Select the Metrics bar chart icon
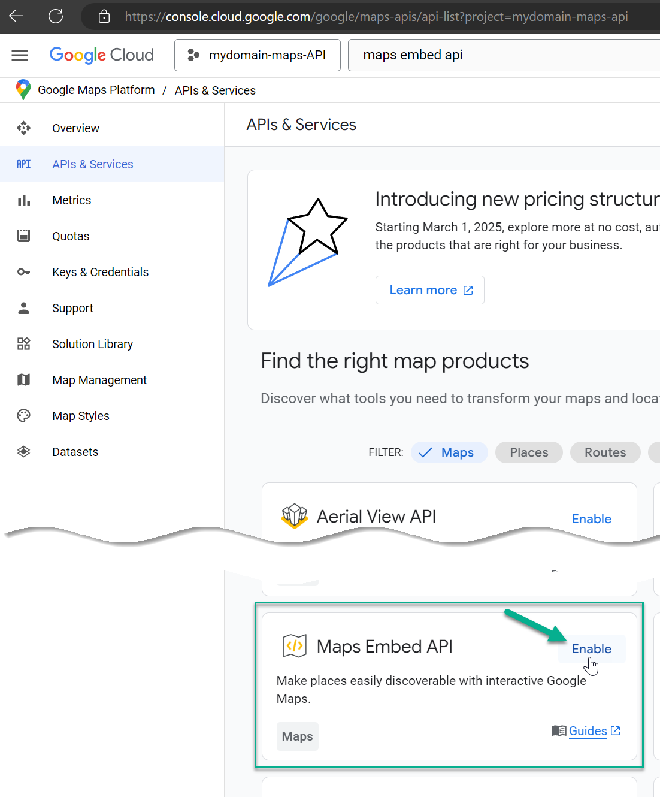 [x=23, y=200]
